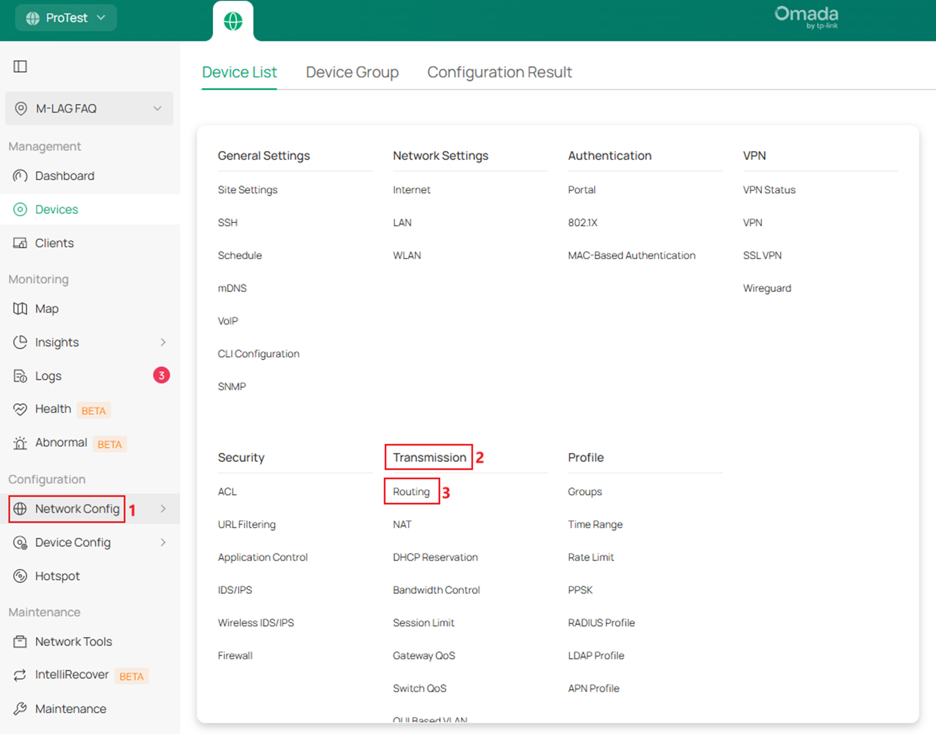This screenshot has height=734, width=936.
Task: Open the ProTest site dropdown
Action: click(x=65, y=17)
